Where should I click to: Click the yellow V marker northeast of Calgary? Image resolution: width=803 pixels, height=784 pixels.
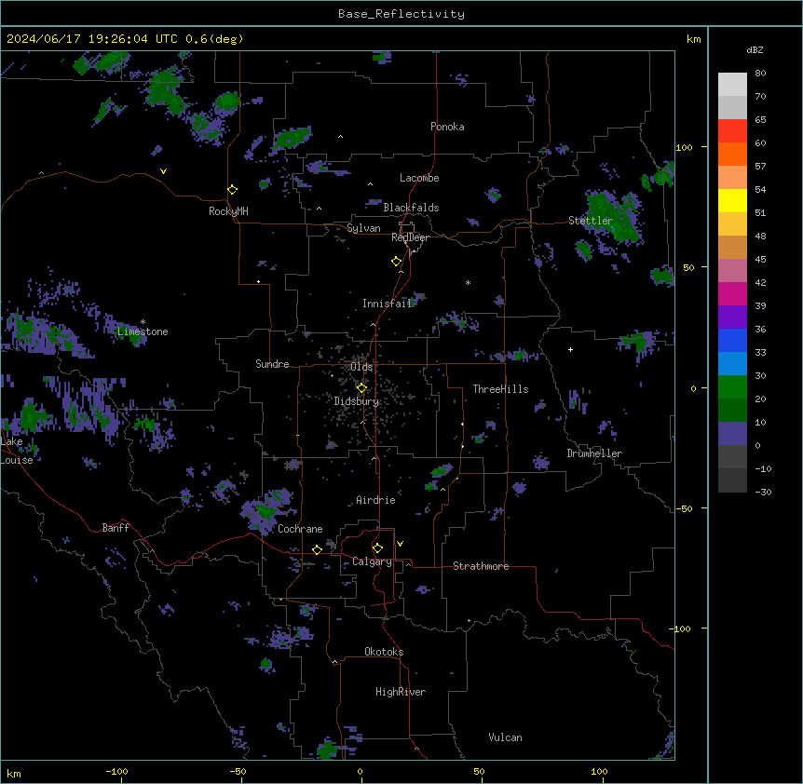[400, 544]
